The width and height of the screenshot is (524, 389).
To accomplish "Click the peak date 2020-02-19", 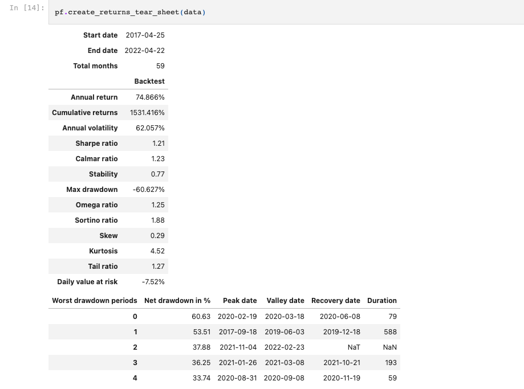I will [237, 316].
